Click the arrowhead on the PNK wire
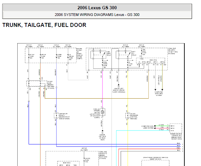 155,128
